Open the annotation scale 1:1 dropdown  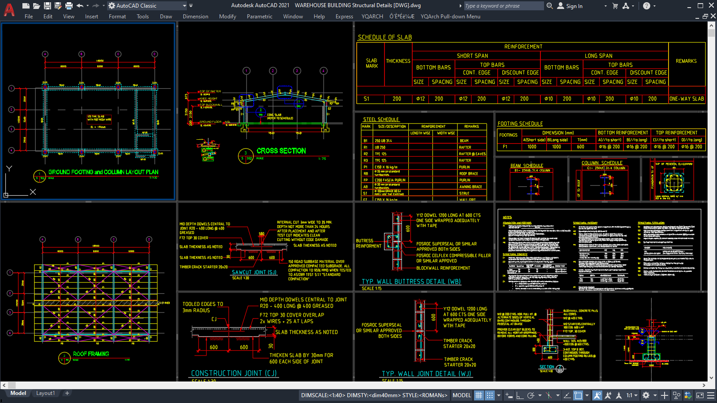[x=633, y=395]
